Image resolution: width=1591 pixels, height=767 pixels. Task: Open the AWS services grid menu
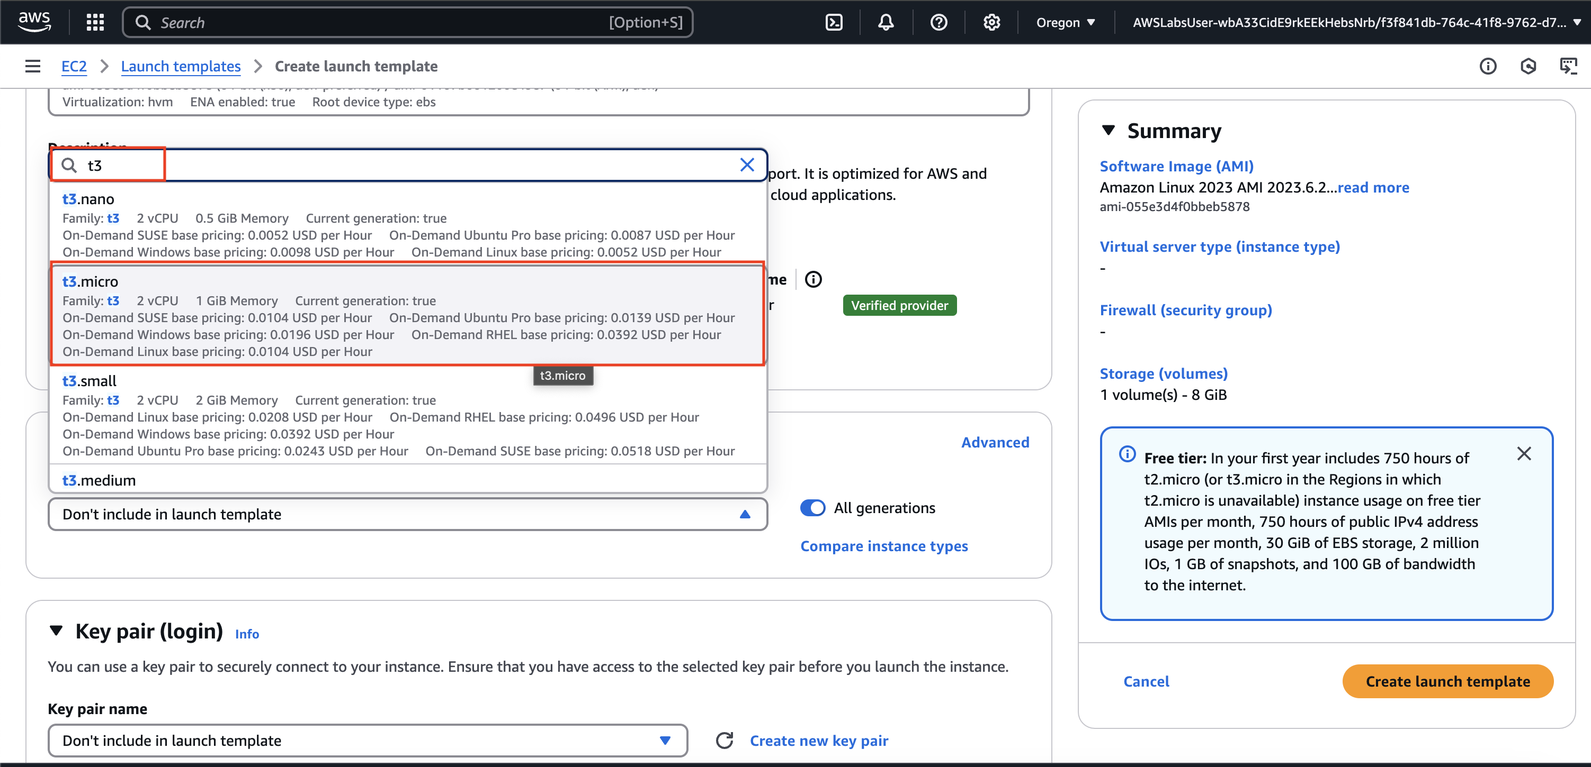point(94,23)
